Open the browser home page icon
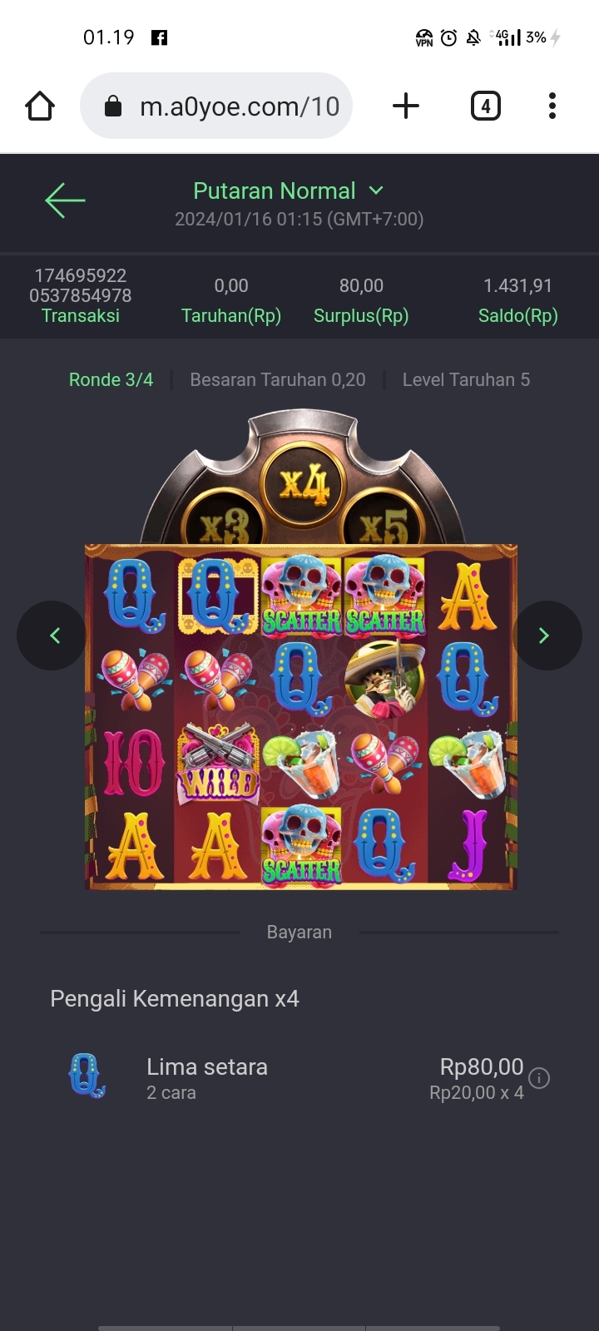Screen dimensions: 599x1331 [x=40, y=106]
